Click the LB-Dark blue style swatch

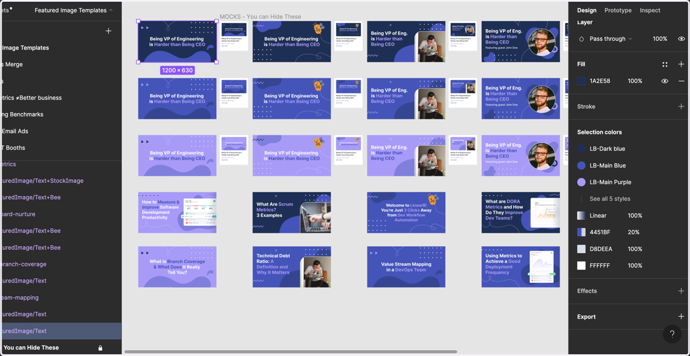point(581,149)
